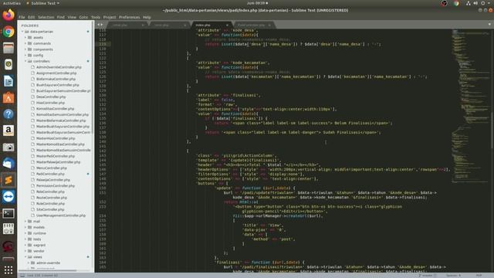Open Firefox from the dock
The image size is (494, 278).
(x=8, y=15)
